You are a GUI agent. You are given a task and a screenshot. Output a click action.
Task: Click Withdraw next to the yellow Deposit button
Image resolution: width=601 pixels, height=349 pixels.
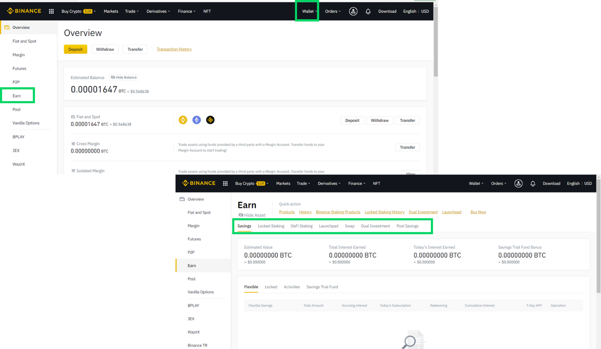[105, 49]
